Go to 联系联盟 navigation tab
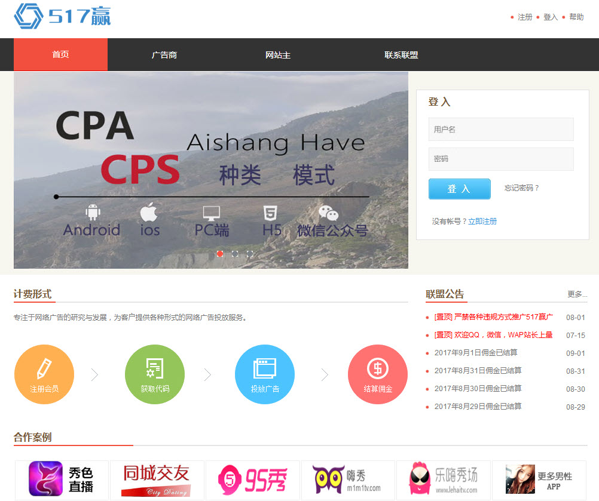This screenshot has height=501, width=599. 401,55
